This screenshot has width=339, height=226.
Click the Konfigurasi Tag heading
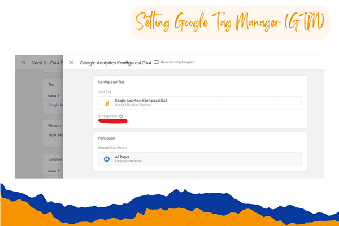pyautogui.click(x=111, y=82)
